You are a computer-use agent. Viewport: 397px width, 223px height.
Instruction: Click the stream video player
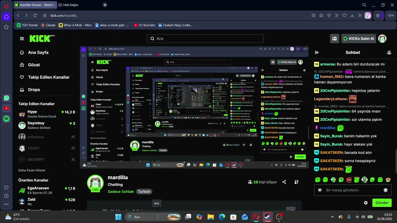point(194,108)
